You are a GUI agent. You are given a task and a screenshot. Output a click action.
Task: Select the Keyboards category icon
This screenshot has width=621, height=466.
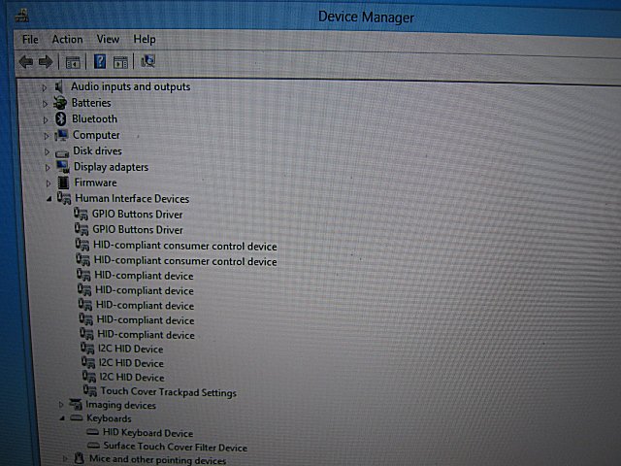click(76, 417)
